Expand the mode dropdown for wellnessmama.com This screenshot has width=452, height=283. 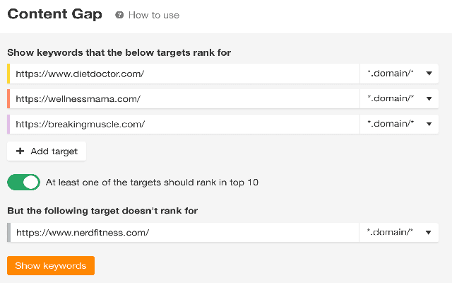pyautogui.click(x=399, y=99)
